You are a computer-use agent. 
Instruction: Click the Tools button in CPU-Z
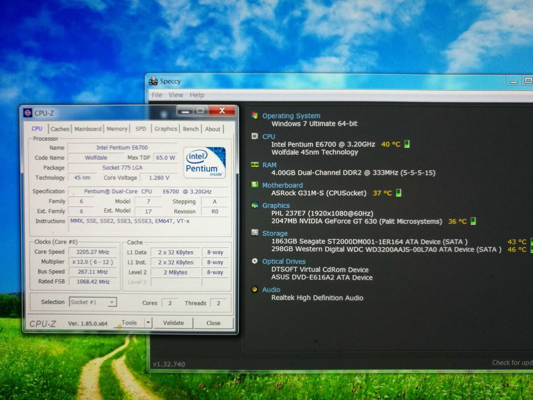coord(129,322)
